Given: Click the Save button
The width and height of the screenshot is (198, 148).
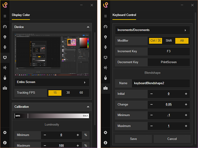Looking at the screenshot, I should [133, 139].
